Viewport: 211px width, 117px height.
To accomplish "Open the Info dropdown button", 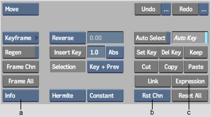I will tap(21, 96).
